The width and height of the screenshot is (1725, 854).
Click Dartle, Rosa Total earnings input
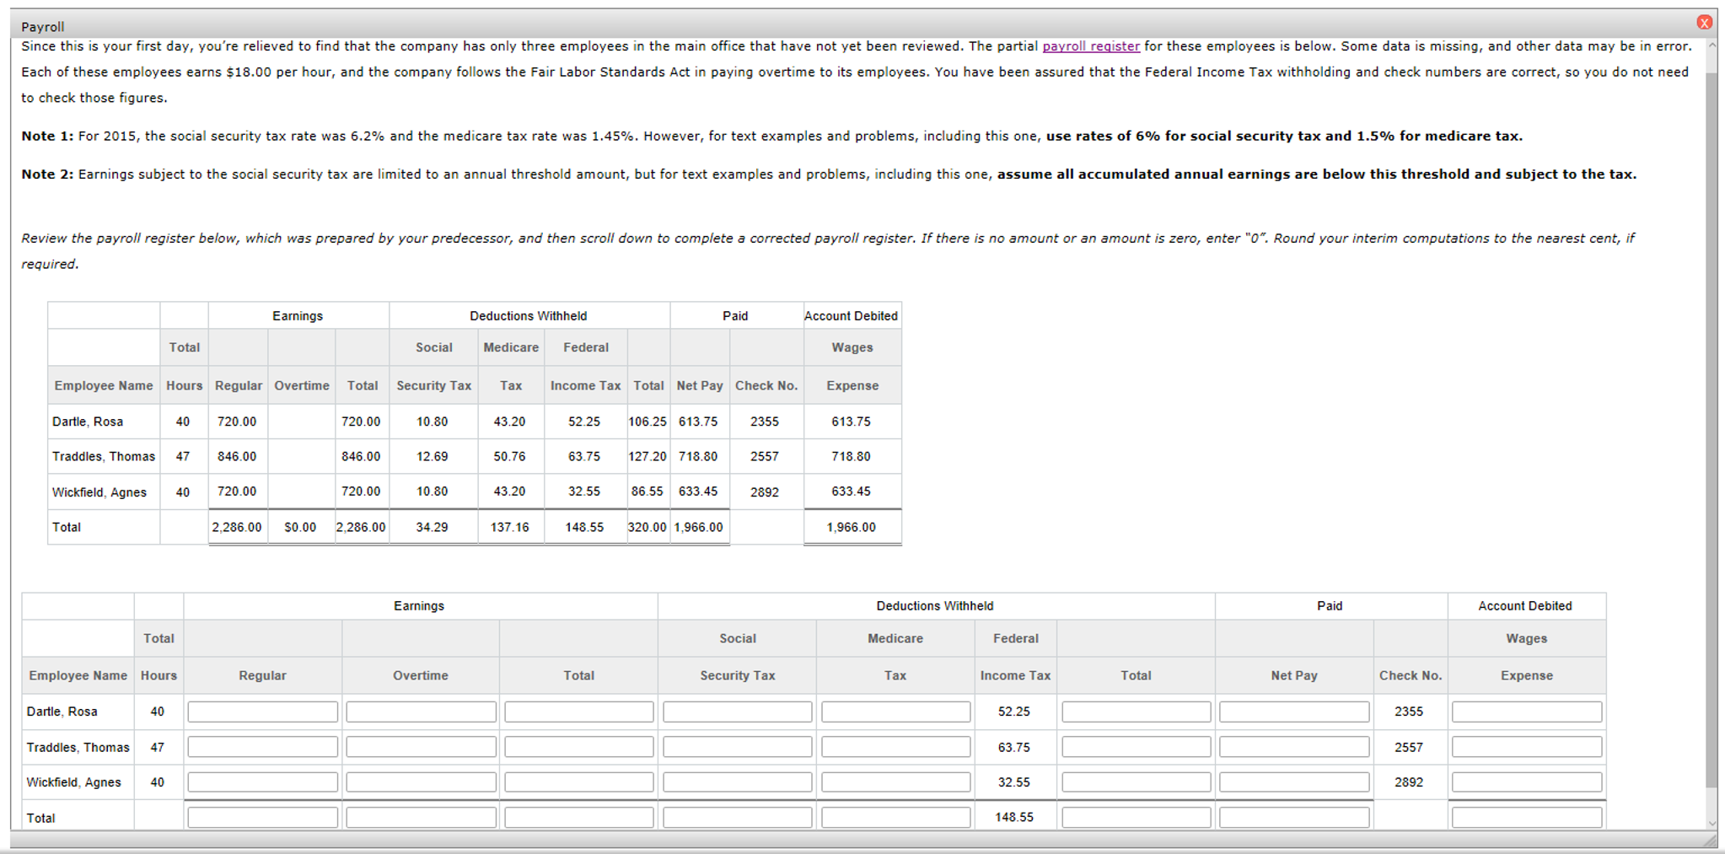pyautogui.click(x=579, y=712)
